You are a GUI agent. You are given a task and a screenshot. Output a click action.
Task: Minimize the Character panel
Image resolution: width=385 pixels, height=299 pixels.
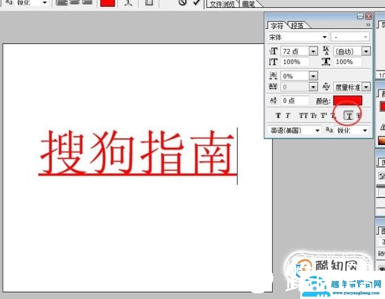pos(360,16)
